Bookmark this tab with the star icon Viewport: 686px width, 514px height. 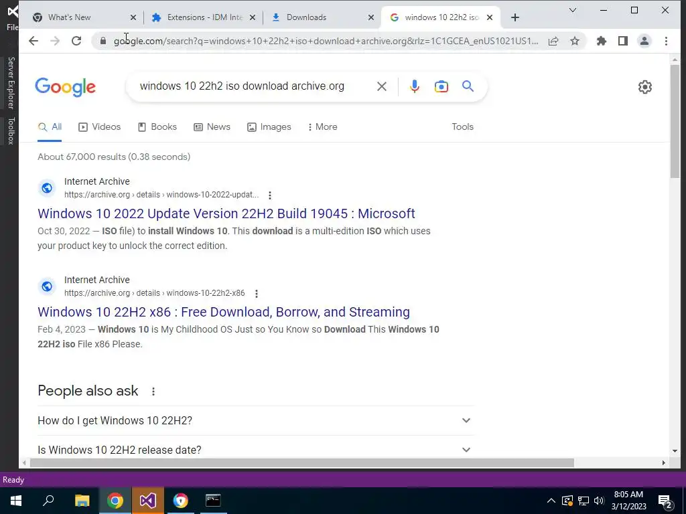coord(575,41)
